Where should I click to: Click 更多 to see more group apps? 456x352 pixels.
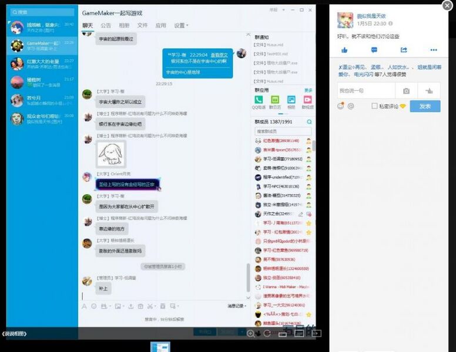(309, 90)
